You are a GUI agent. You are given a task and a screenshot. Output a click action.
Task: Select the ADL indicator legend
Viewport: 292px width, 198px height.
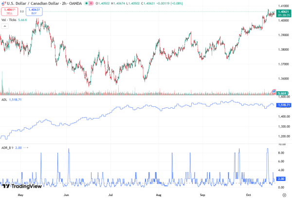coord(4,100)
